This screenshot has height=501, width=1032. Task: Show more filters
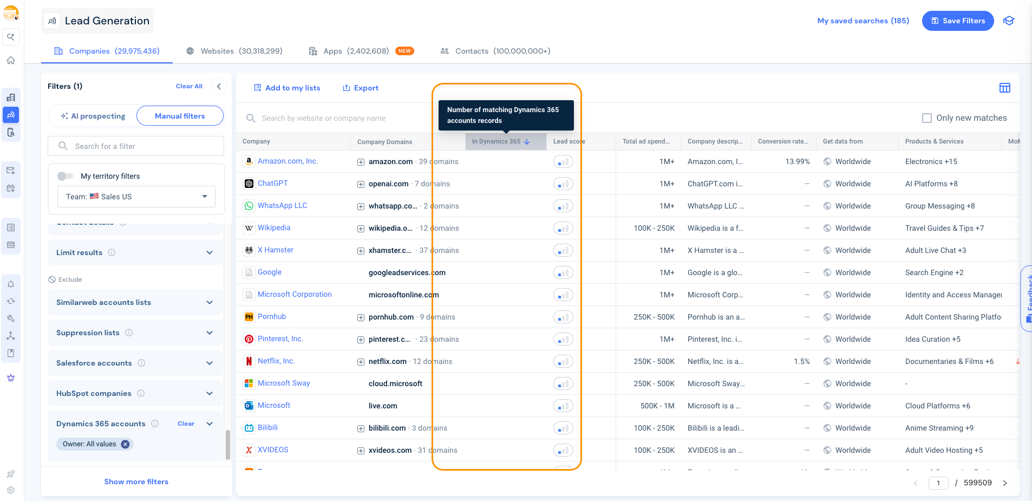(x=136, y=482)
